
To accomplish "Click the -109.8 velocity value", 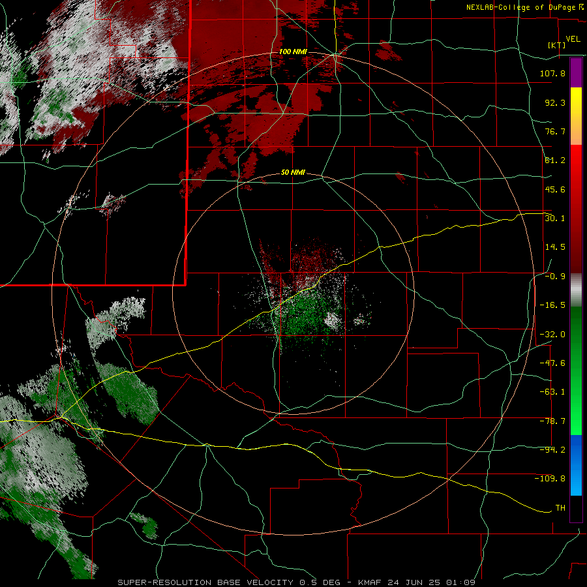I will pos(550,479).
